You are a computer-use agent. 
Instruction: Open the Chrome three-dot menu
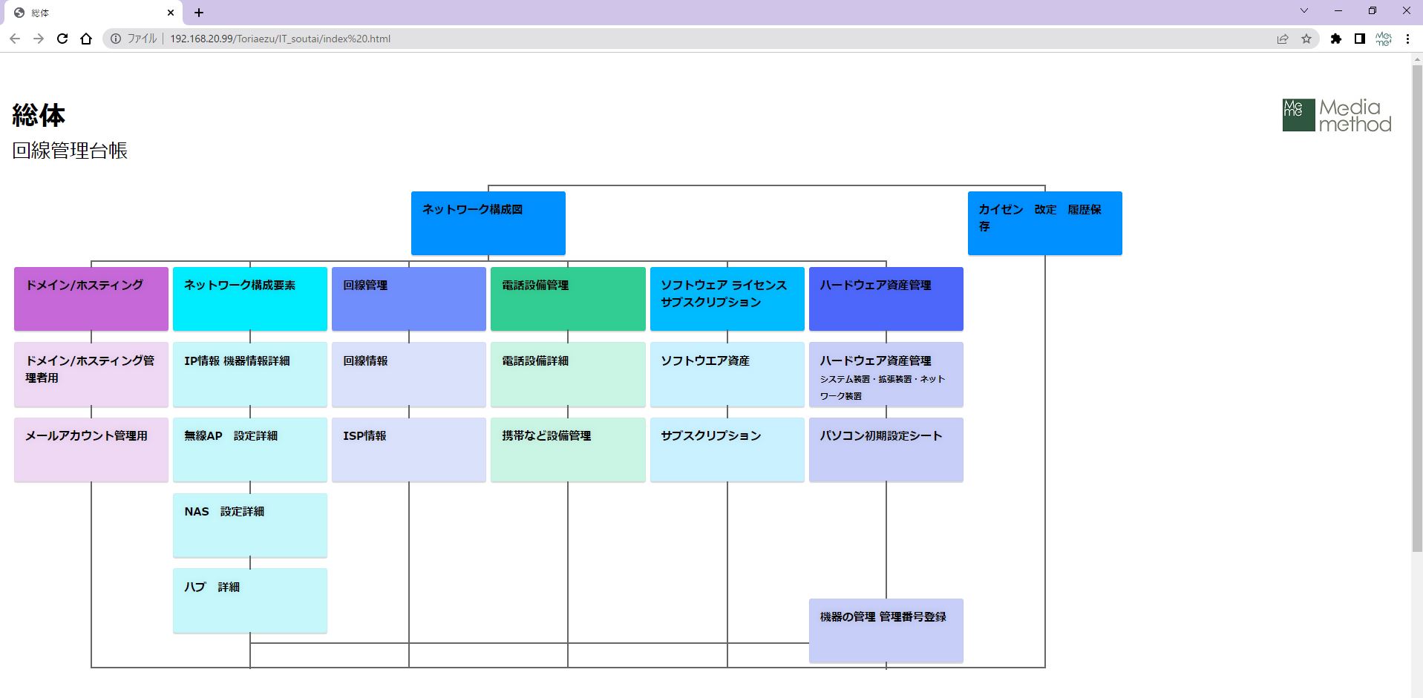1407,39
